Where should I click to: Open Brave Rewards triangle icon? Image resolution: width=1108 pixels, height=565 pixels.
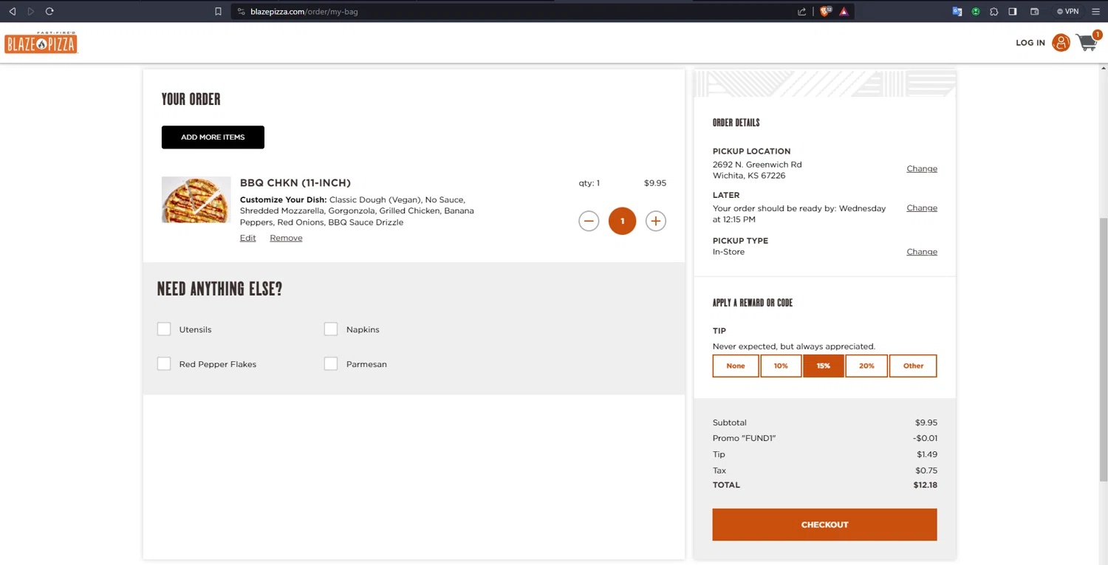click(844, 11)
